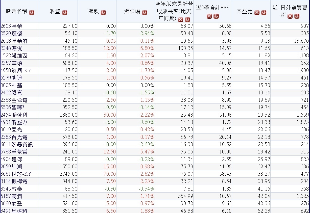Click the 本益比 column header text

245,12
